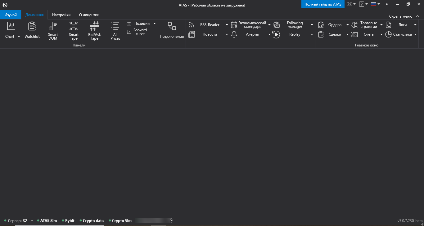Select the Домашняя ribbon tab
The height and width of the screenshot is (226, 424).
pos(34,15)
